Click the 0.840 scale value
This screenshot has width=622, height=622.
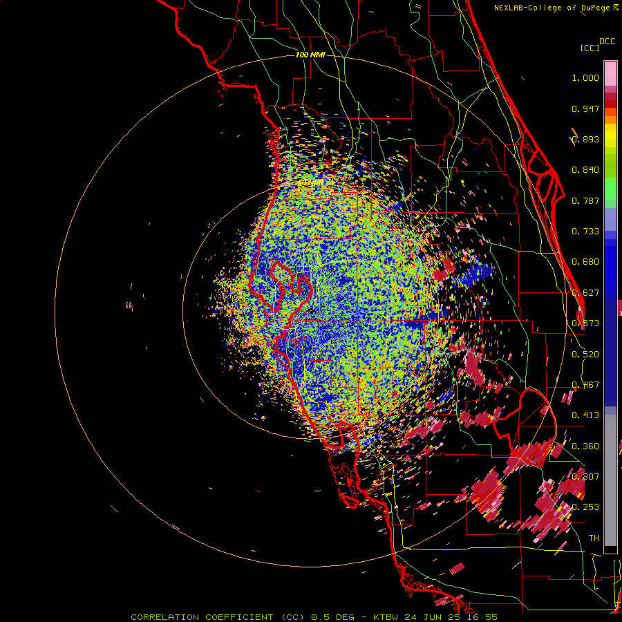coord(585,170)
